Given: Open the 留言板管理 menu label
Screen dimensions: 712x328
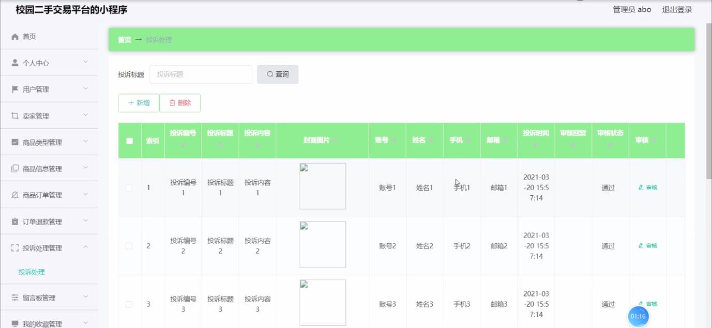Looking at the screenshot, I should click(x=39, y=298).
